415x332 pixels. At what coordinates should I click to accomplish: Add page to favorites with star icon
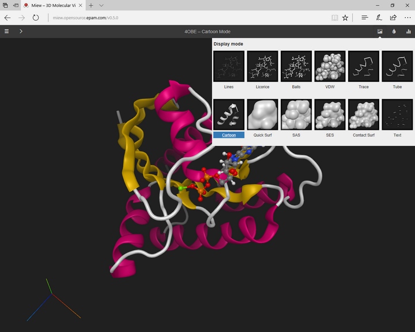(x=345, y=18)
